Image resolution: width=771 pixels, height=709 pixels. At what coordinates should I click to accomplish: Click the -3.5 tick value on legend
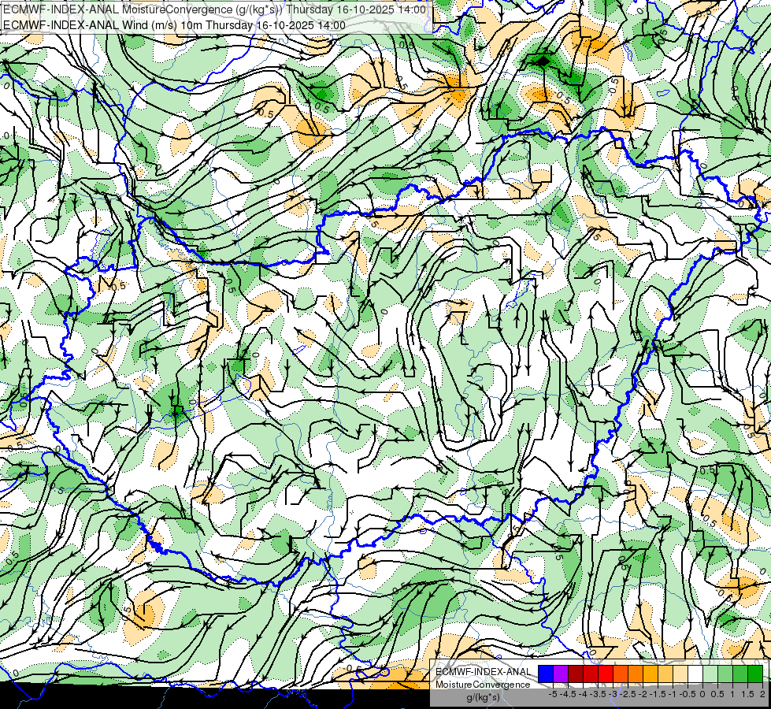pyautogui.click(x=598, y=694)
